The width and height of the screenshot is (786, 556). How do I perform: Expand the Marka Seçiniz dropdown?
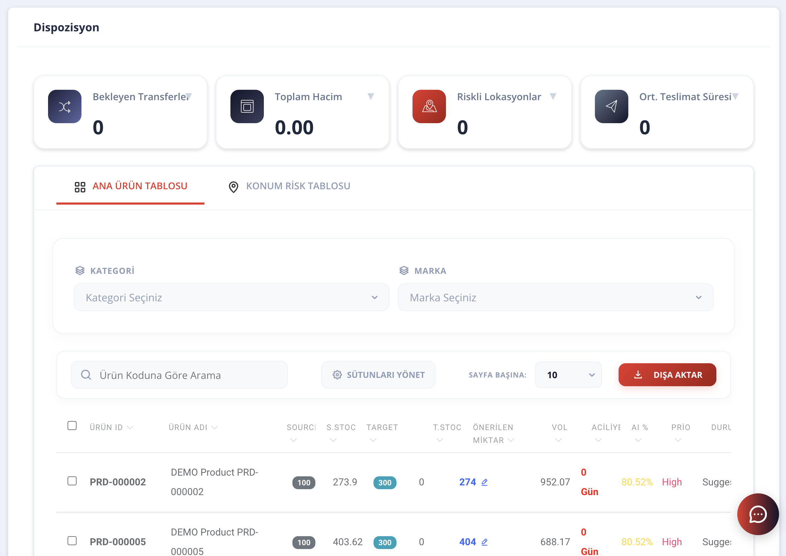pos(555,297)
